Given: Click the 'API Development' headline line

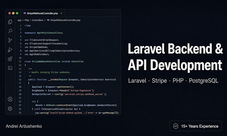Looking at the screenshot, I should (x=175, y=65).
